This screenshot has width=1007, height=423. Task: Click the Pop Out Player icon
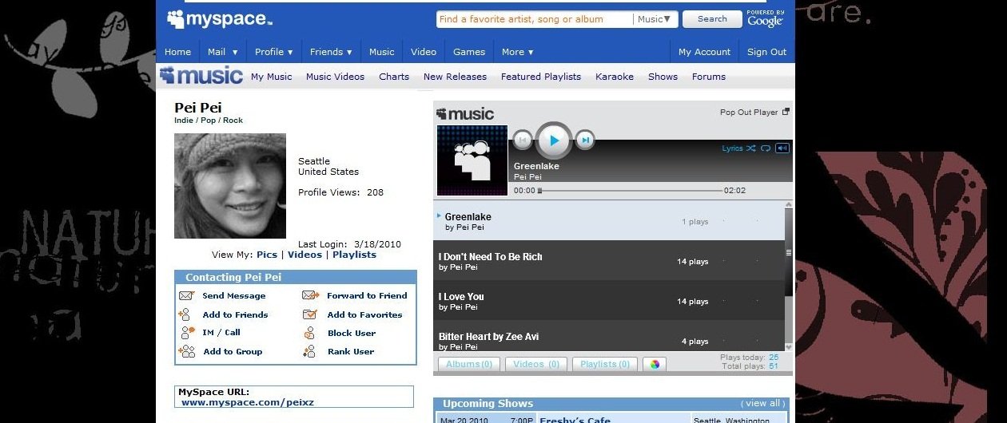[786, 112]
